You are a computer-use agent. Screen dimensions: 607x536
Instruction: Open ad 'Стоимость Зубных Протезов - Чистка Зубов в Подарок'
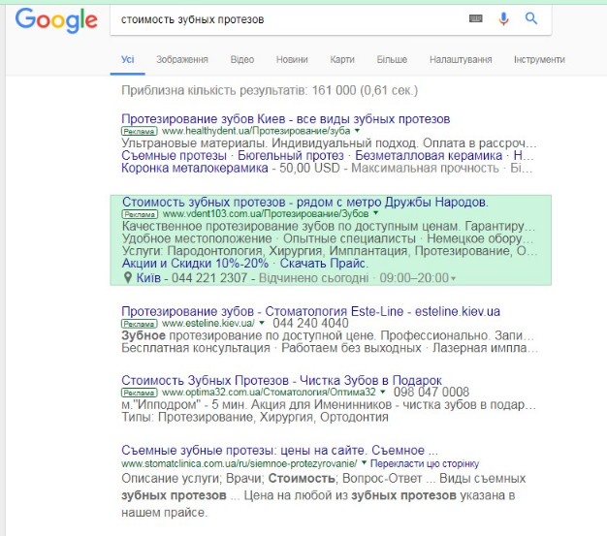coord(282,380)
